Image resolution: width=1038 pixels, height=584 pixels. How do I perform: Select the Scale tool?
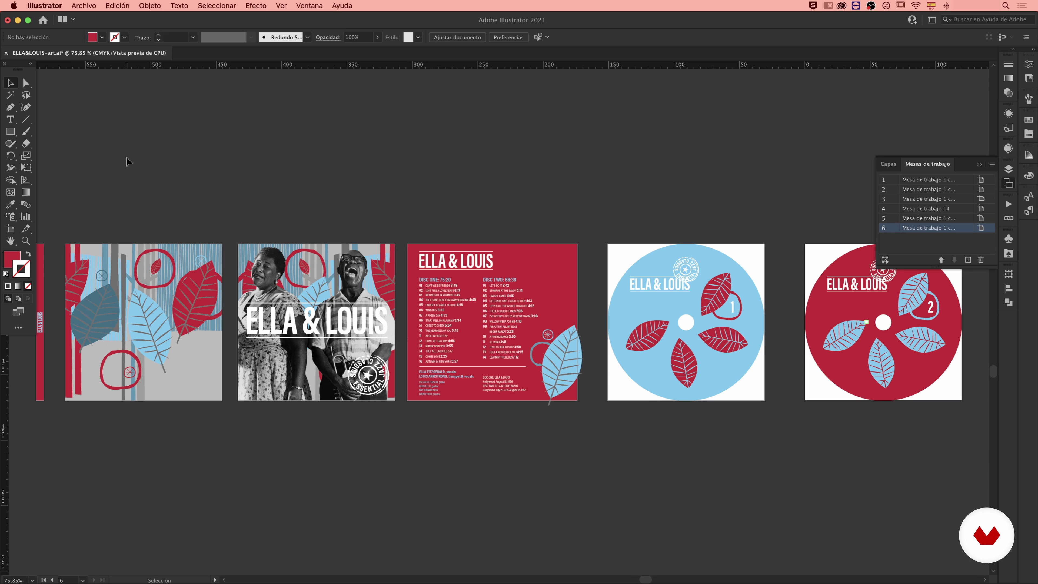click(26, 155)
